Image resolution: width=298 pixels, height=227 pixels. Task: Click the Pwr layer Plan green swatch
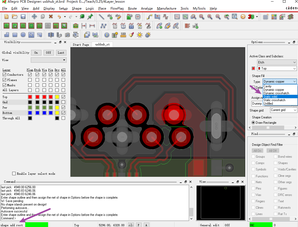click(30, 108)
